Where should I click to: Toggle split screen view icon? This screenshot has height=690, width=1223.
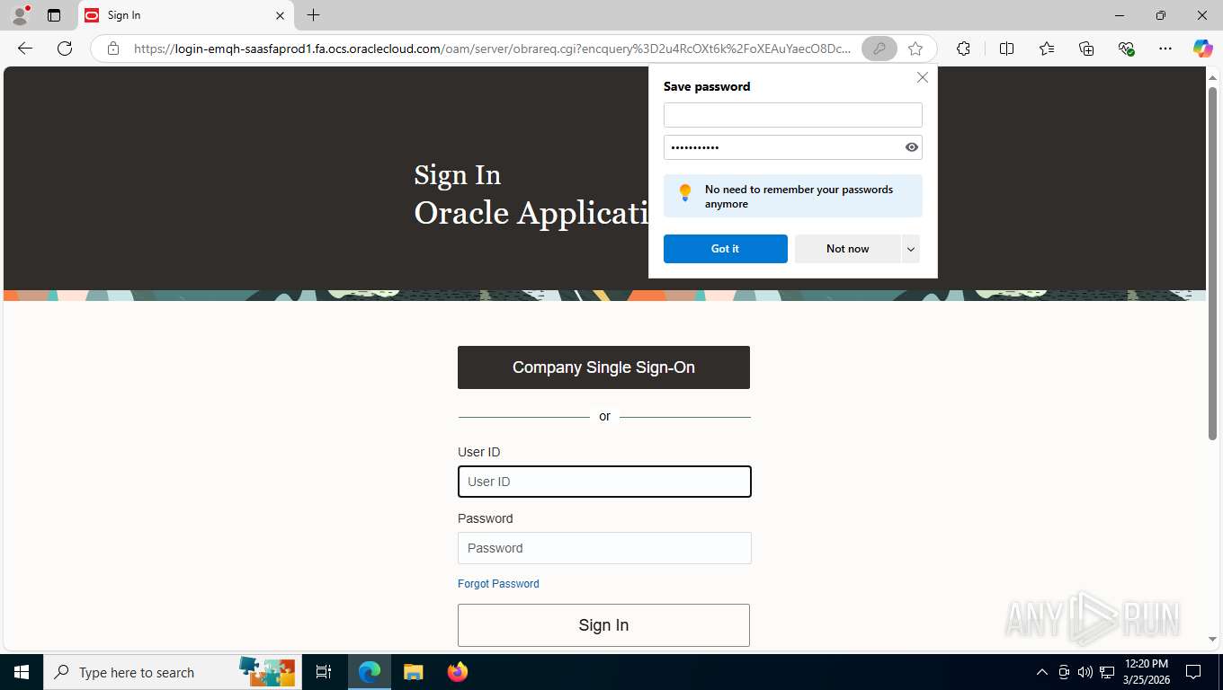point(1006,49)
